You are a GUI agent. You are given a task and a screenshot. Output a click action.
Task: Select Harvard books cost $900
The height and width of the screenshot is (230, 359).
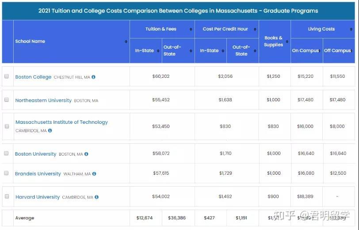[273, 196]
